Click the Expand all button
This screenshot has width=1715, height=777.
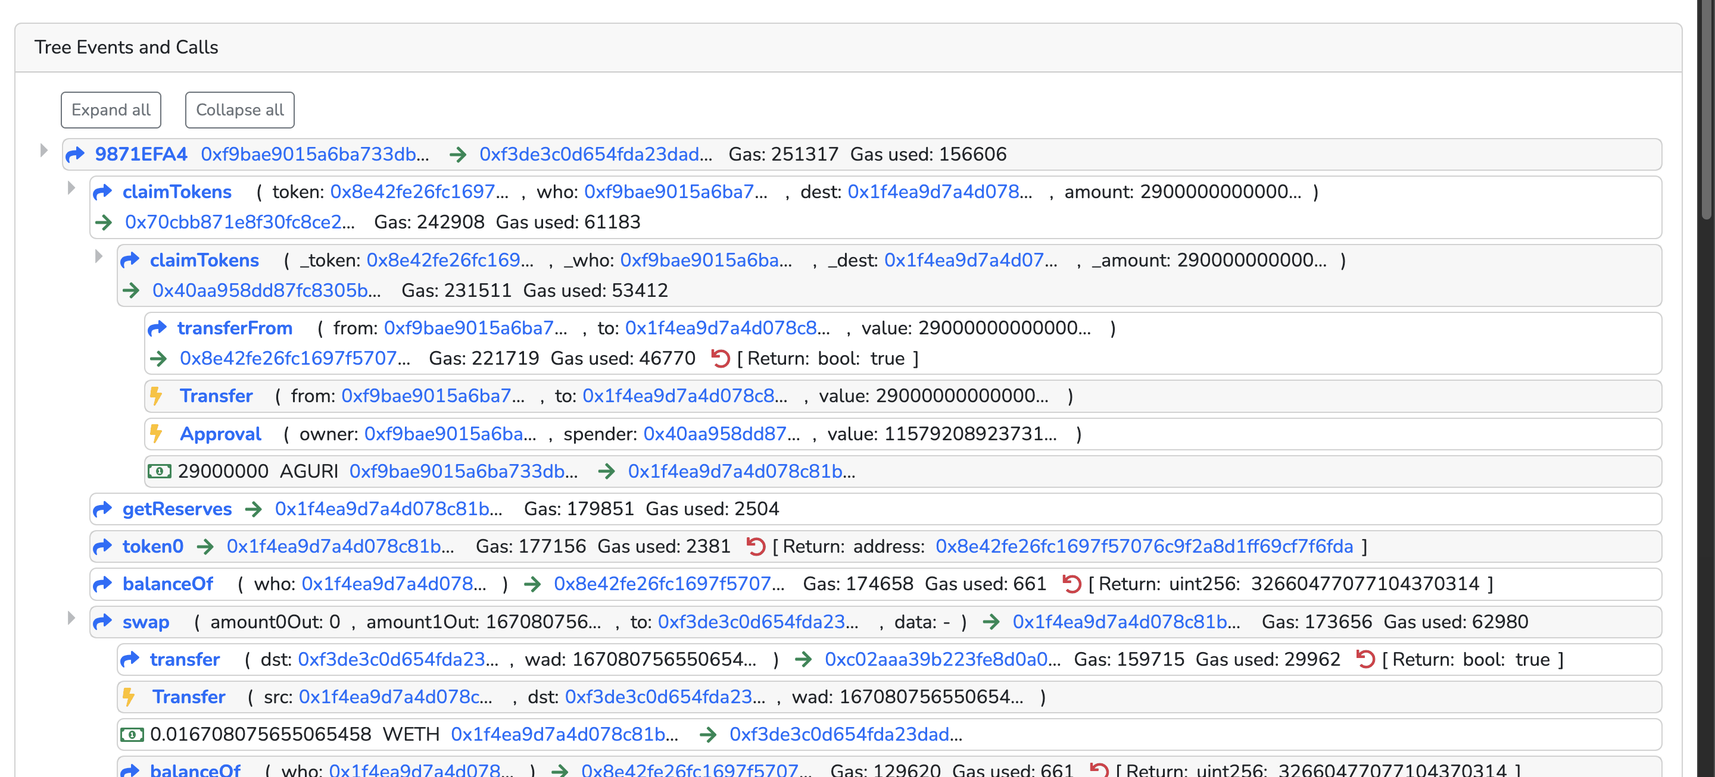[x=111, y=109]
